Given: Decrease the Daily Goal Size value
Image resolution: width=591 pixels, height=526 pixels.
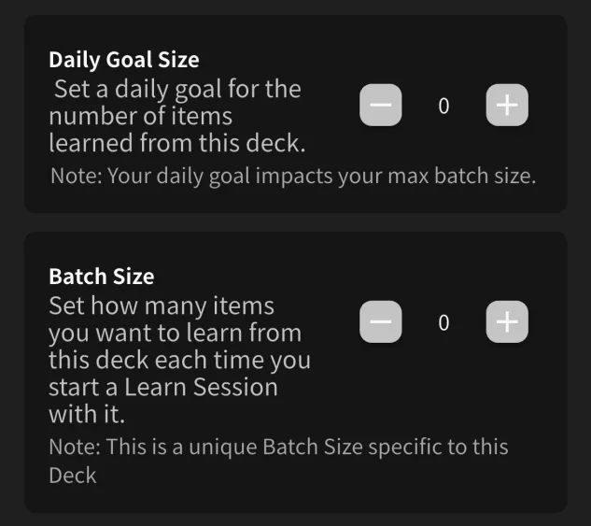Looking at the screenshot, I should 381,106.
